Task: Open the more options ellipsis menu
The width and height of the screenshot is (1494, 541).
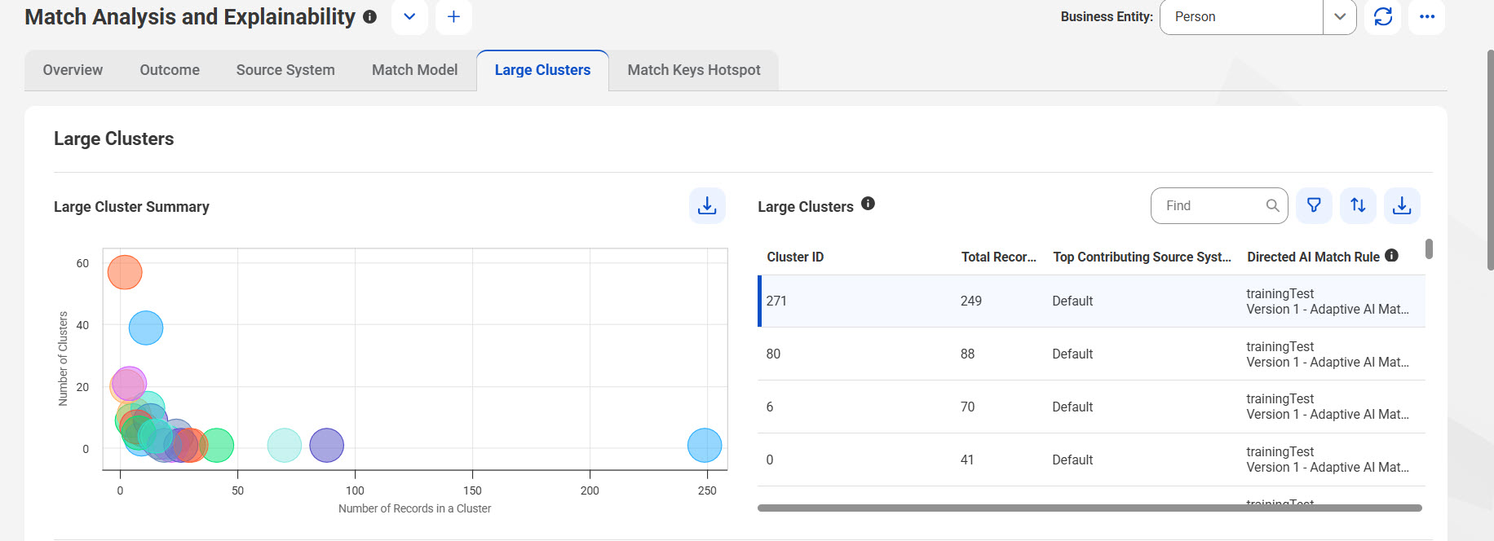Action: click(1427, 16)
